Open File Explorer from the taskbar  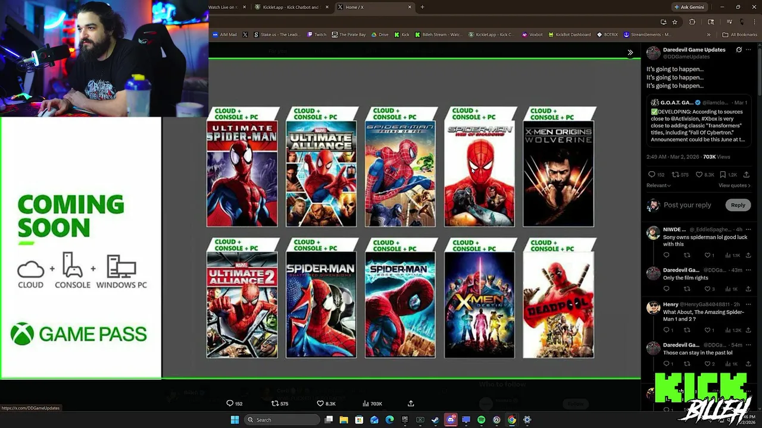pos(343,420)
